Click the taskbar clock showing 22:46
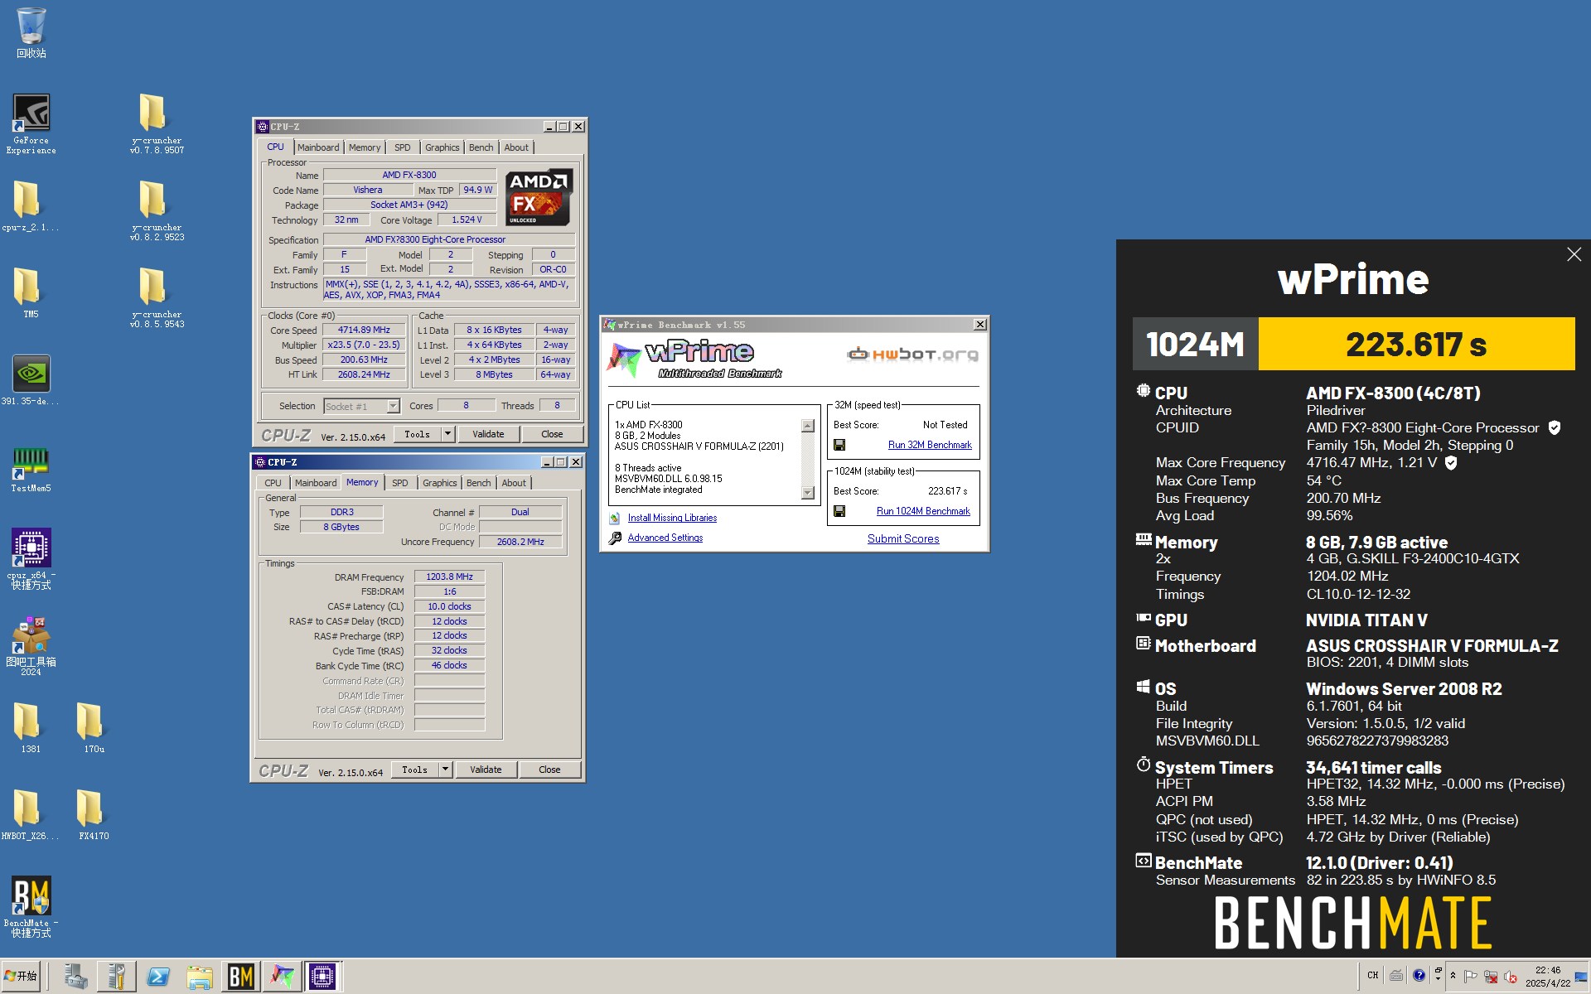The height and width of the screenshot is (994, 1591). pos(1547,977)
